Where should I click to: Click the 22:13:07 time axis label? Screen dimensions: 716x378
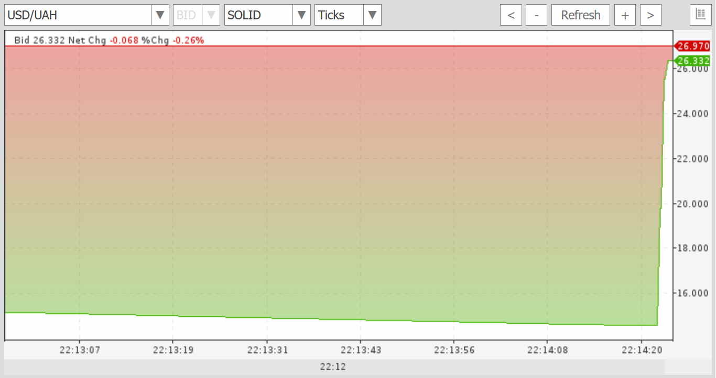pyautogui.click(x=79, y=350)
